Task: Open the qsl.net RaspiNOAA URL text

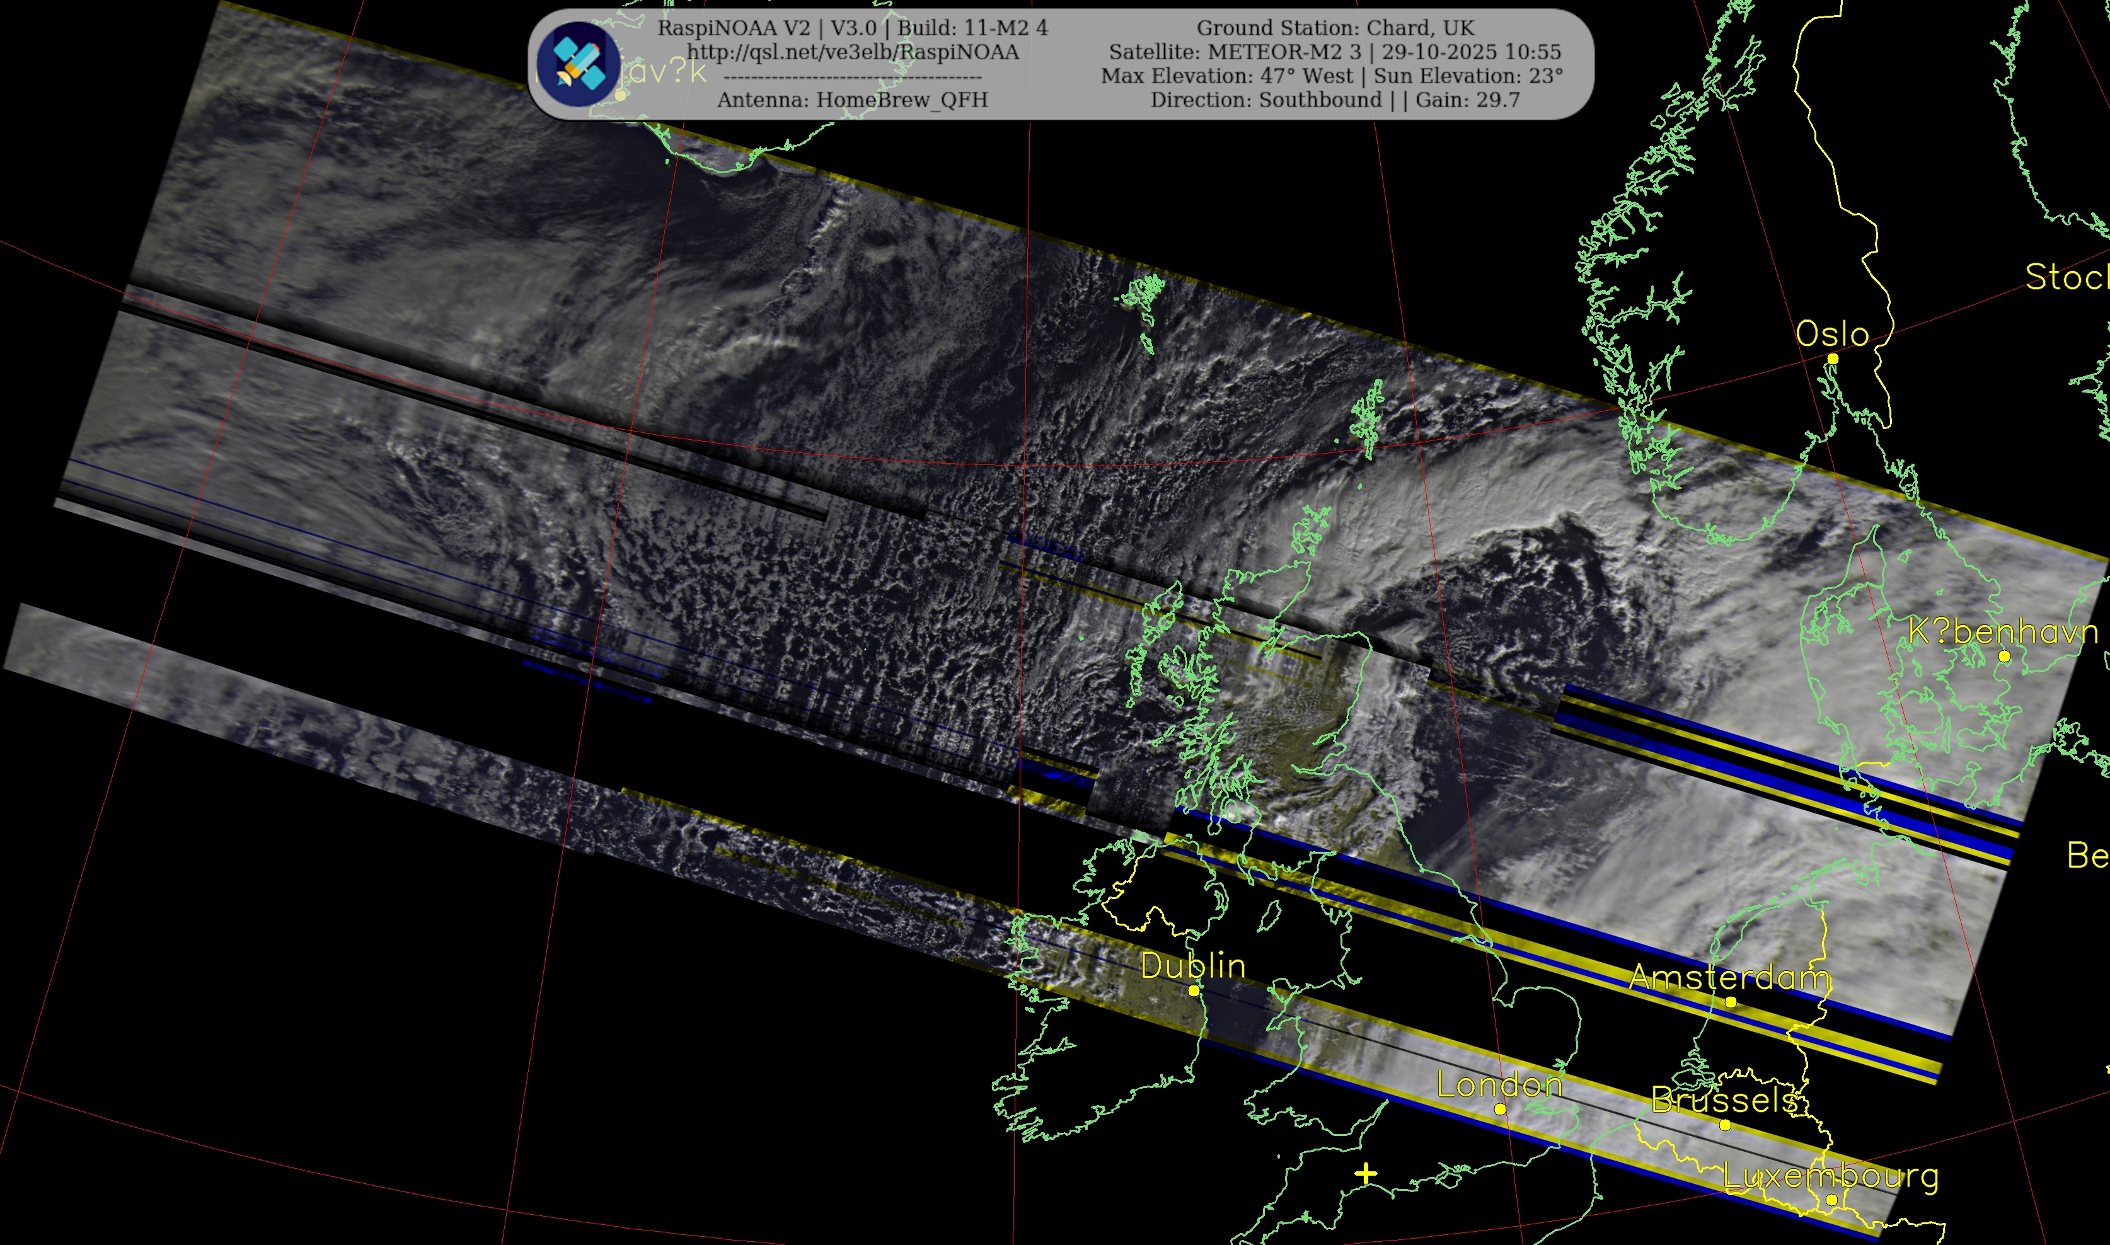Action: tap(853, 52)
